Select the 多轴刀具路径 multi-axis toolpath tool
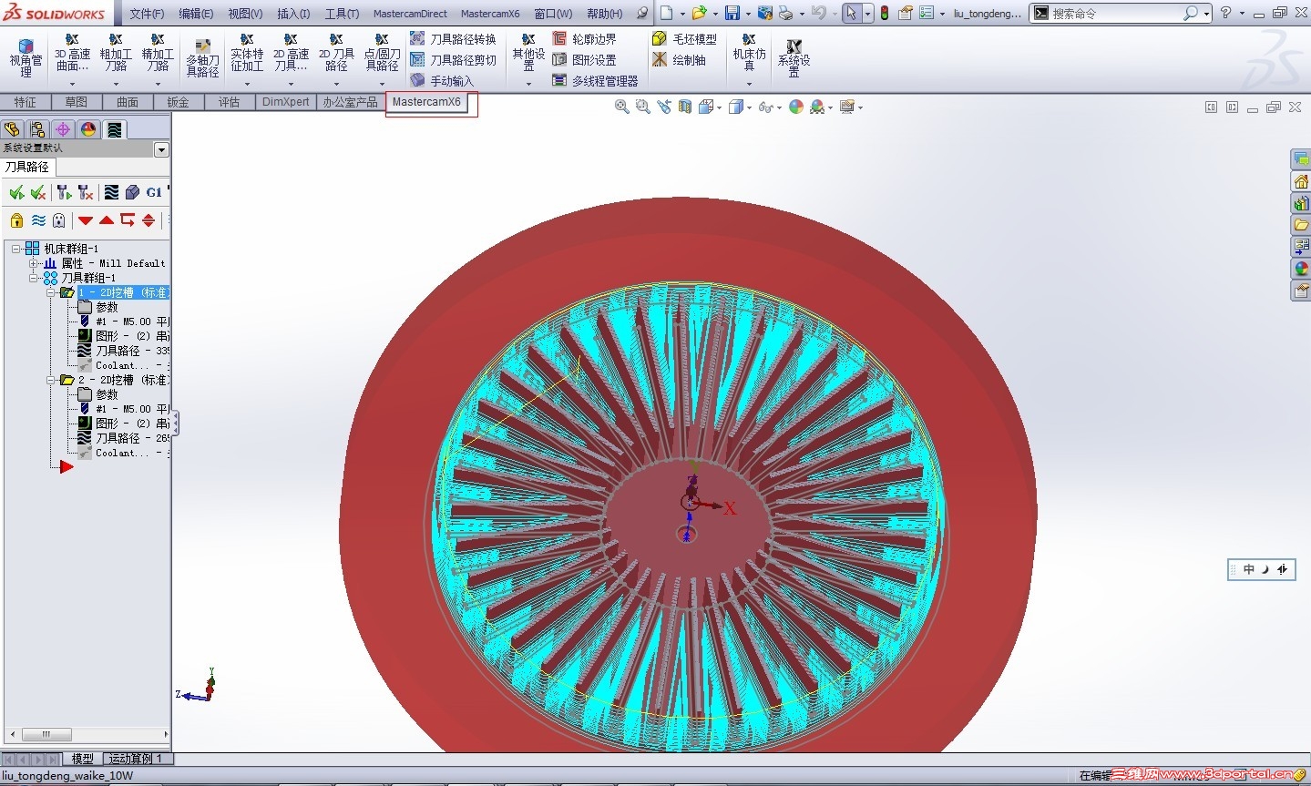The height and width of the screenshot is (786, 1311). click(x=202, y=58)
